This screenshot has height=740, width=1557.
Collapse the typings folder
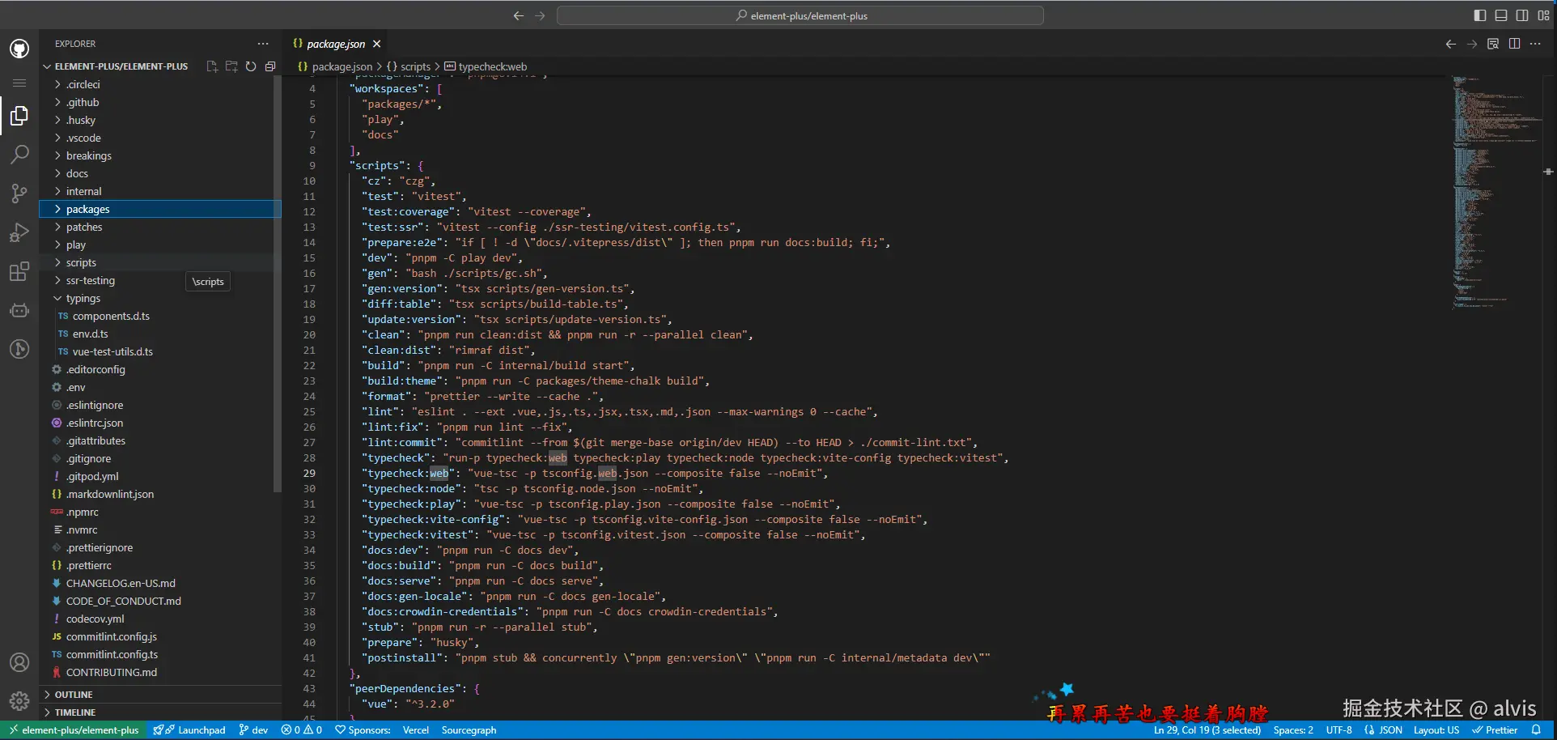[x=83, y=298]
